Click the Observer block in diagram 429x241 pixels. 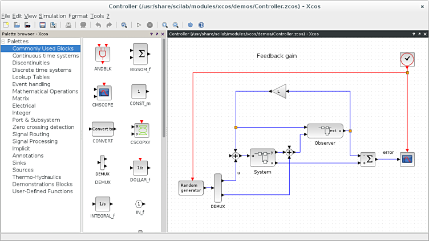tap(325, 130)
